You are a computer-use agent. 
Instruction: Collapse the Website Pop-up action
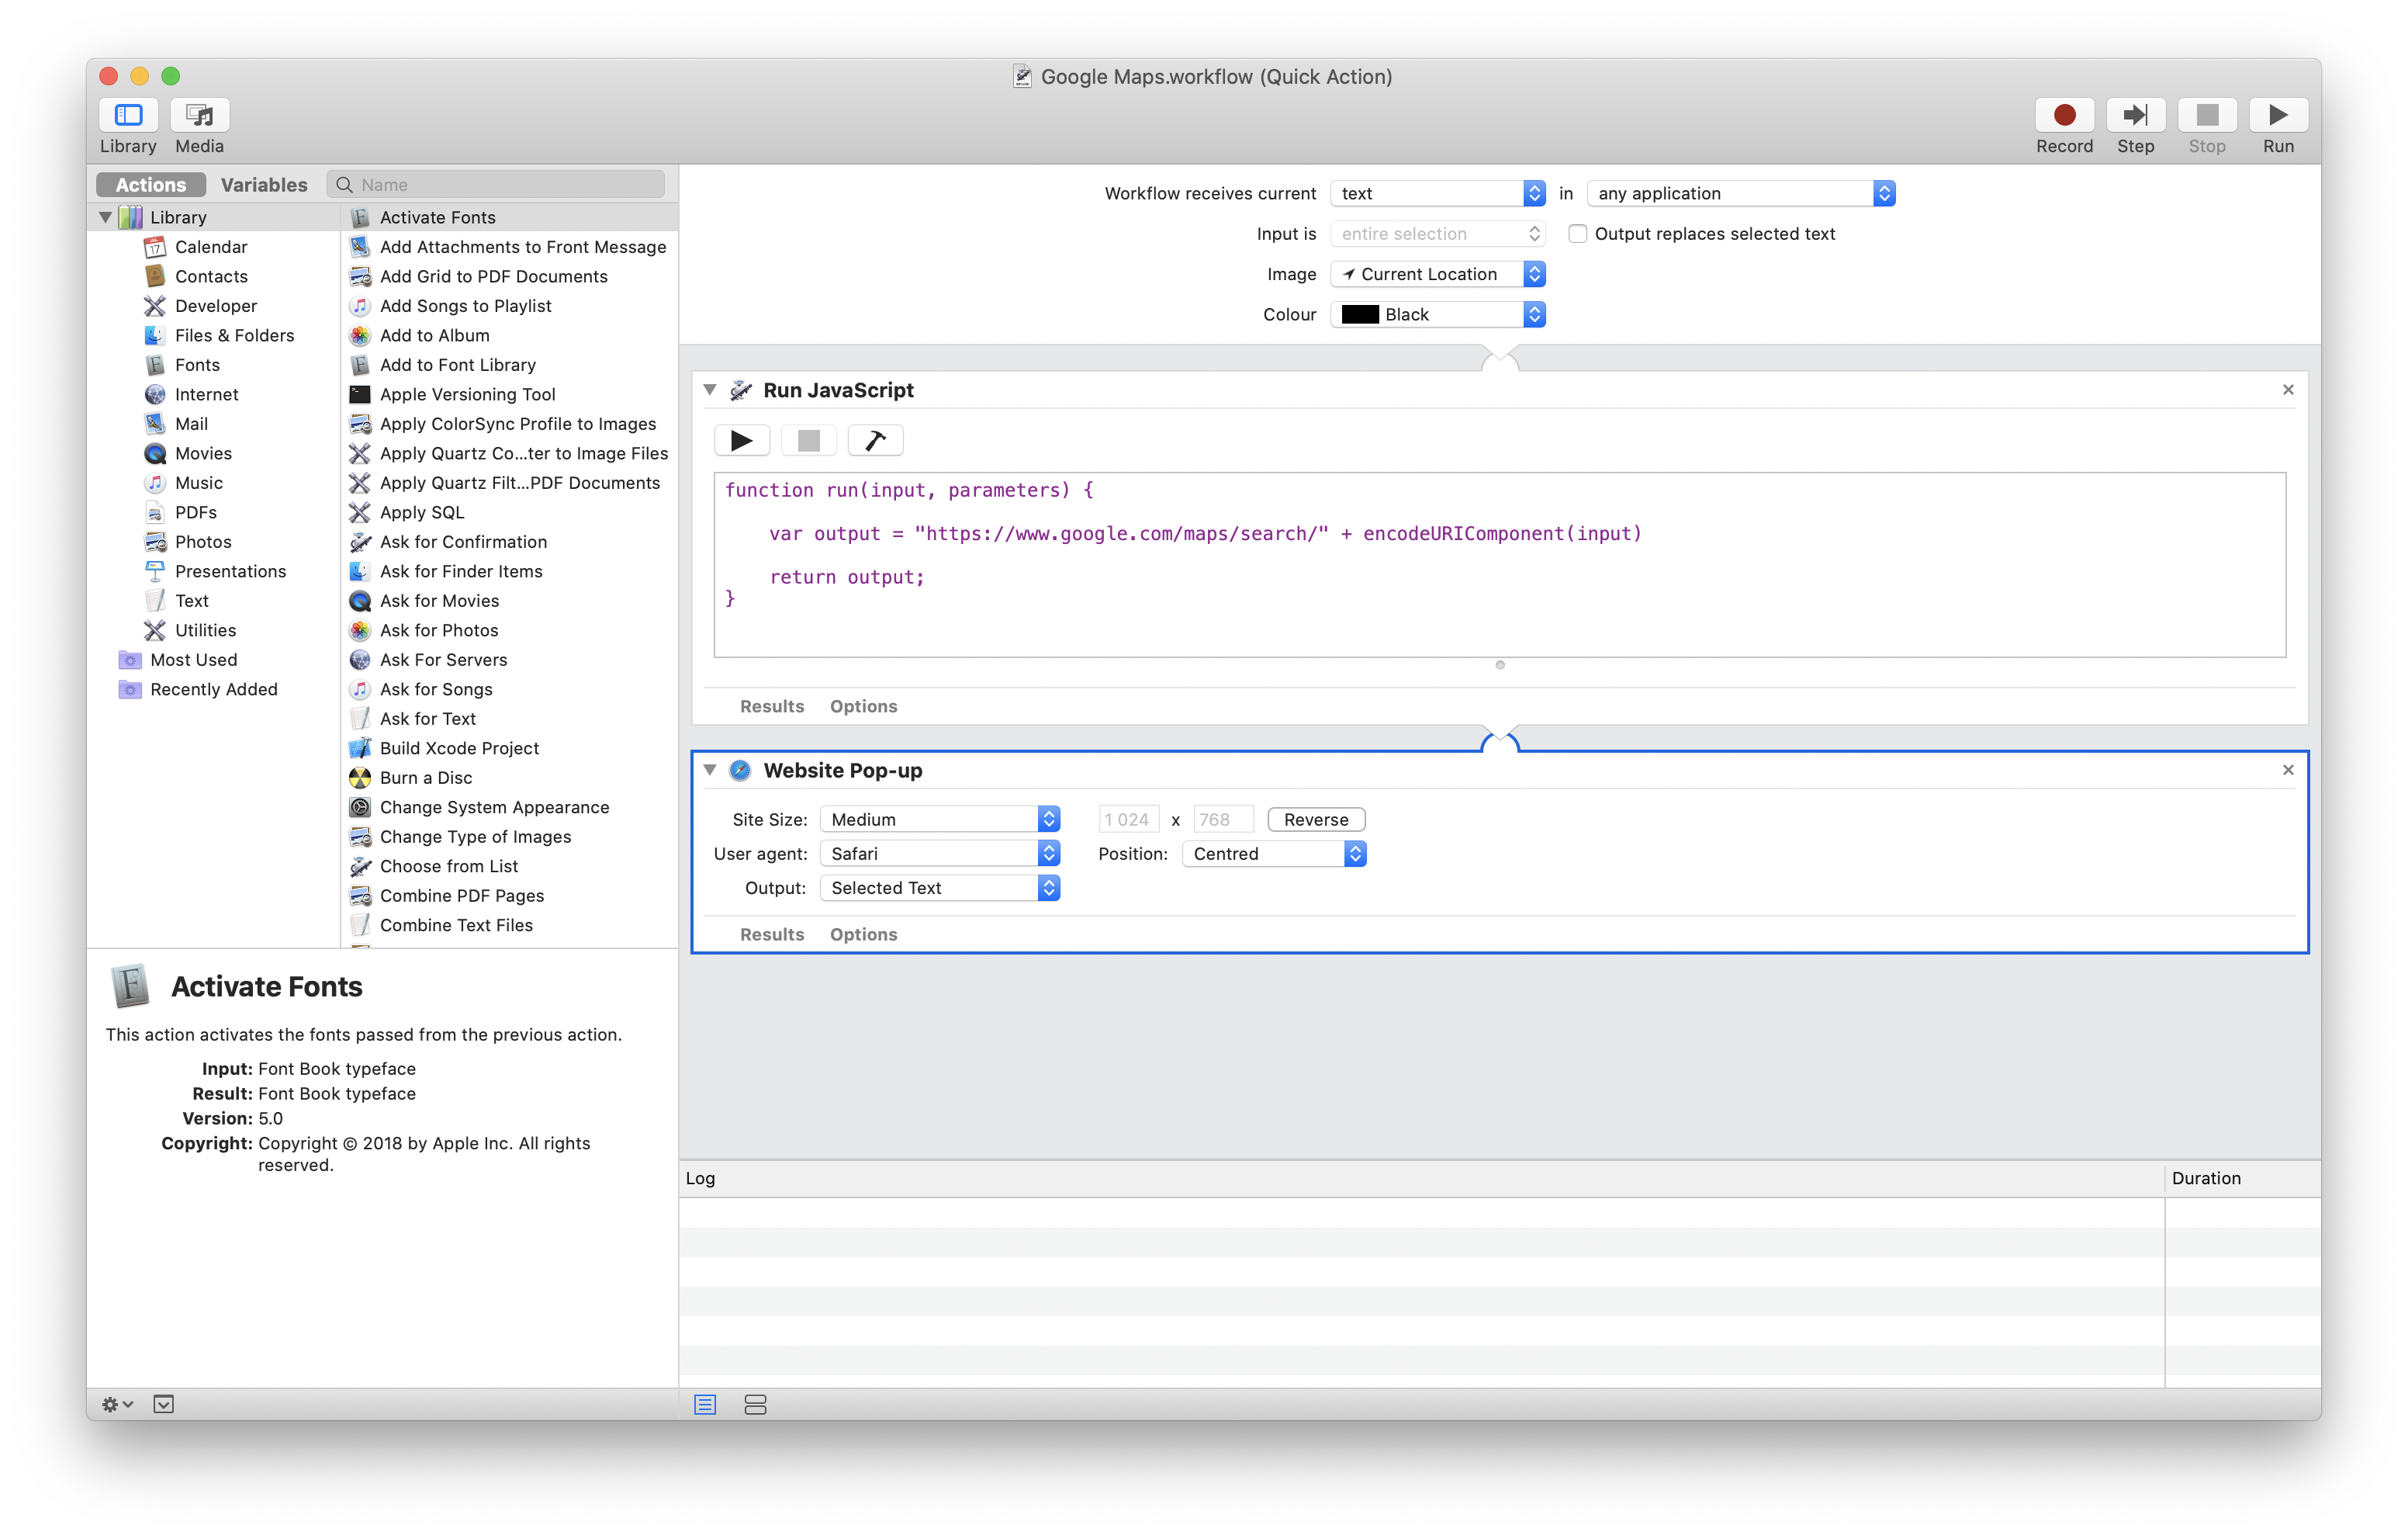coord(710,771)
